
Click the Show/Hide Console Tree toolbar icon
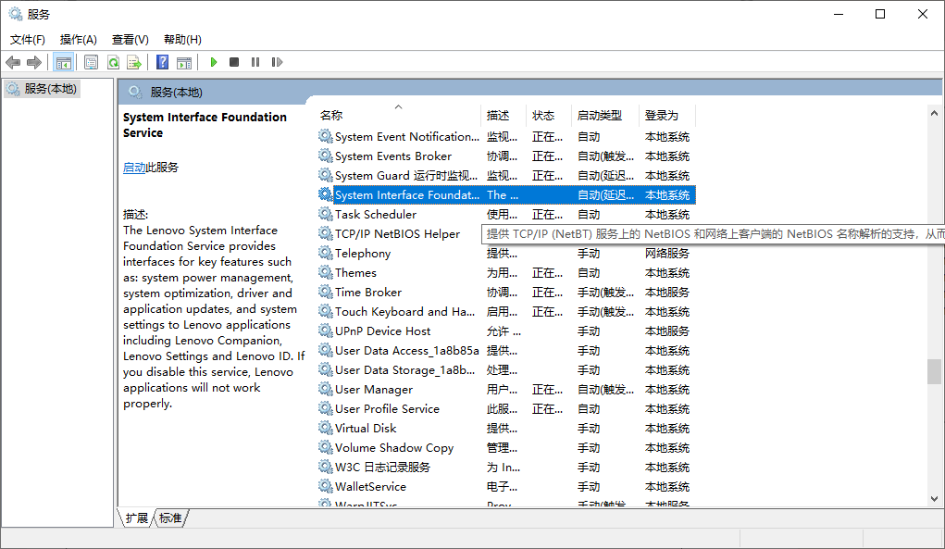[63, 62]
